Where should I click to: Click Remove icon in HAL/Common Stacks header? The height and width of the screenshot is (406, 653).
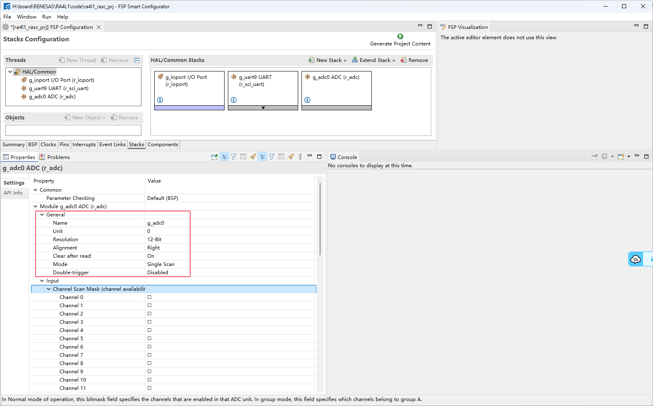403,60
